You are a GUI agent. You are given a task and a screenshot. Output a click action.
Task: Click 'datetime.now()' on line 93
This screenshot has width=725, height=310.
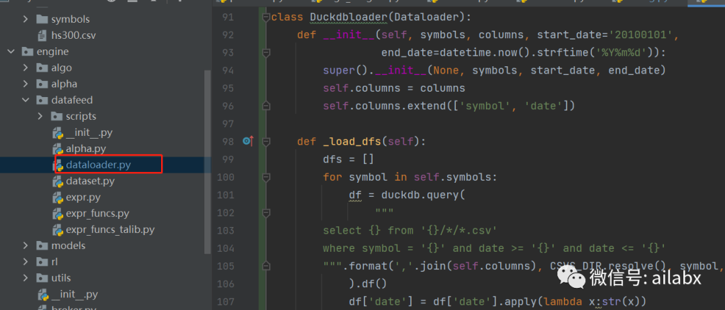(x=485, y=53)
